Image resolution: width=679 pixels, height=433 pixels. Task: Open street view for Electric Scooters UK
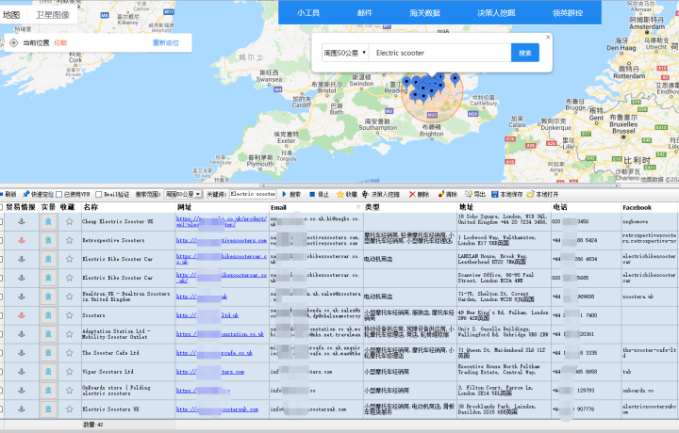tap(48, 409)
